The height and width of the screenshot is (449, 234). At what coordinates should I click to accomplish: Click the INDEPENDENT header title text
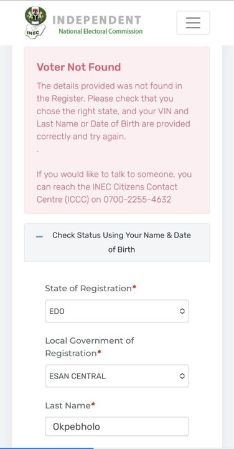[x=96, y=21]
